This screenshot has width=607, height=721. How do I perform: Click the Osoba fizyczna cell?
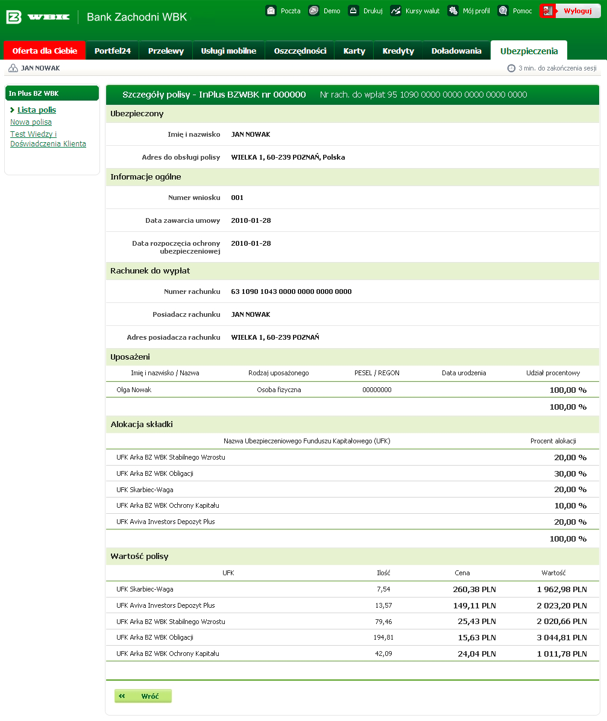(279, 390)
